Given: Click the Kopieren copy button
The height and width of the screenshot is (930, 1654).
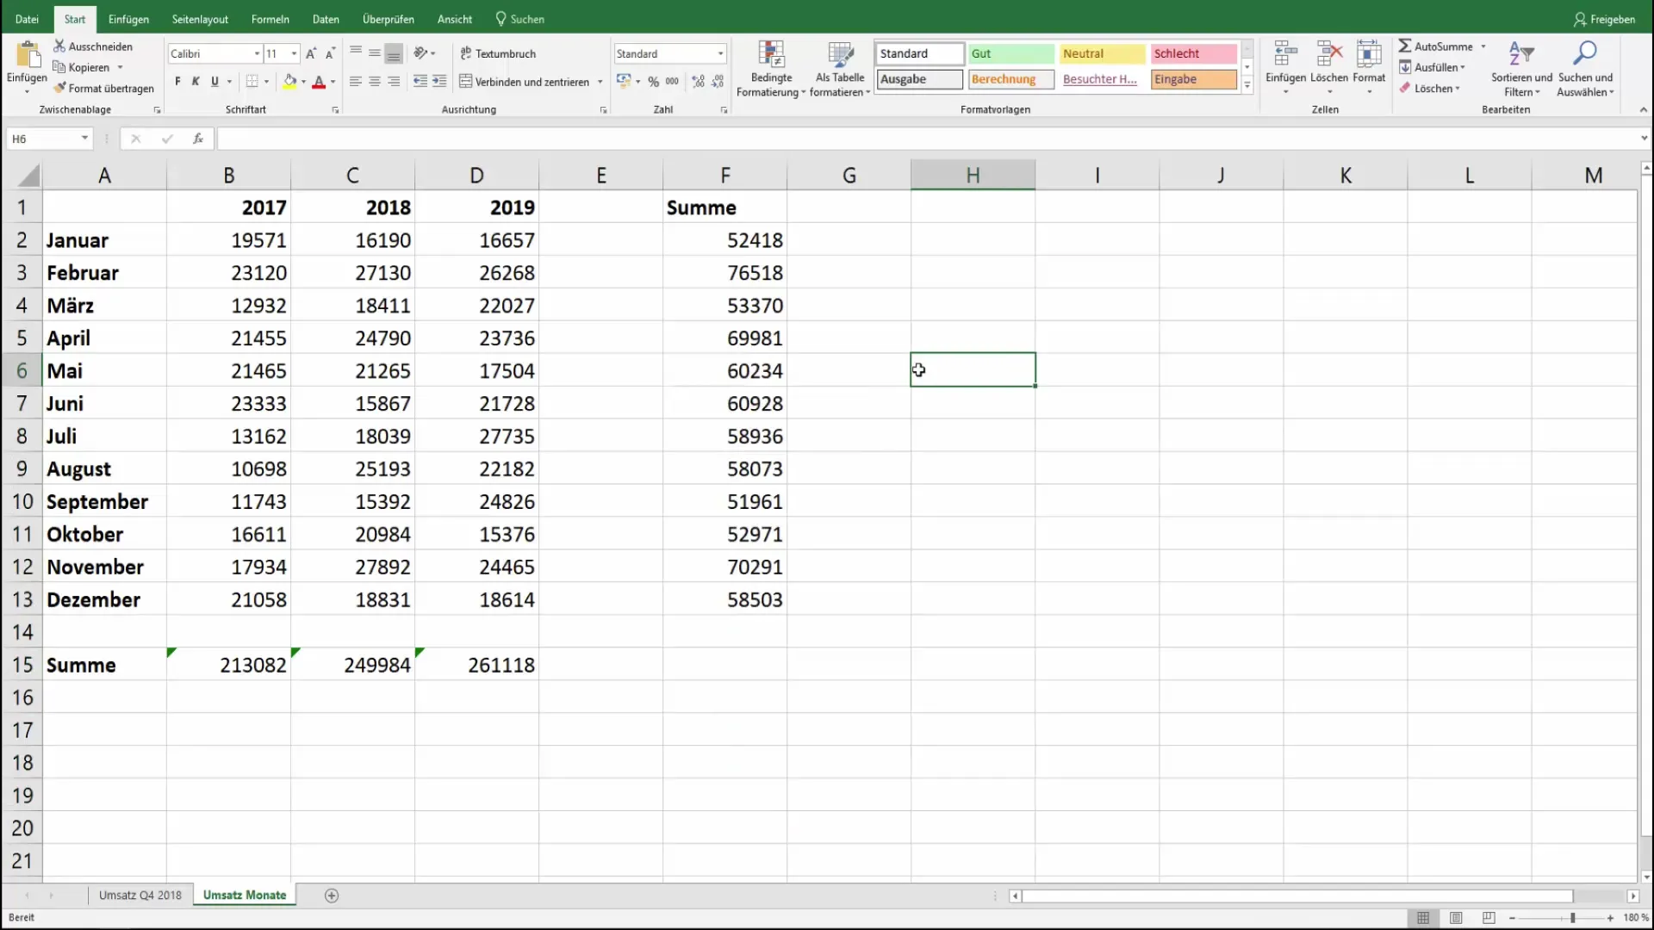Looking at the screenshot, I should [83, 67].
